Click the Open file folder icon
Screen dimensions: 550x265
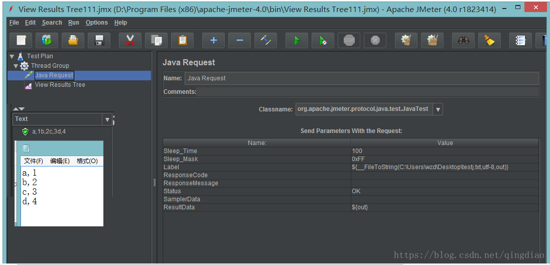(73, 40)
